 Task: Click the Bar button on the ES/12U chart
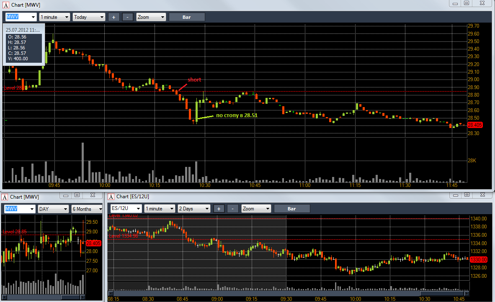(x=292, y=209)
